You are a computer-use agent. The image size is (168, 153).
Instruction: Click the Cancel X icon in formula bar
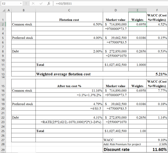pos(33,3)
